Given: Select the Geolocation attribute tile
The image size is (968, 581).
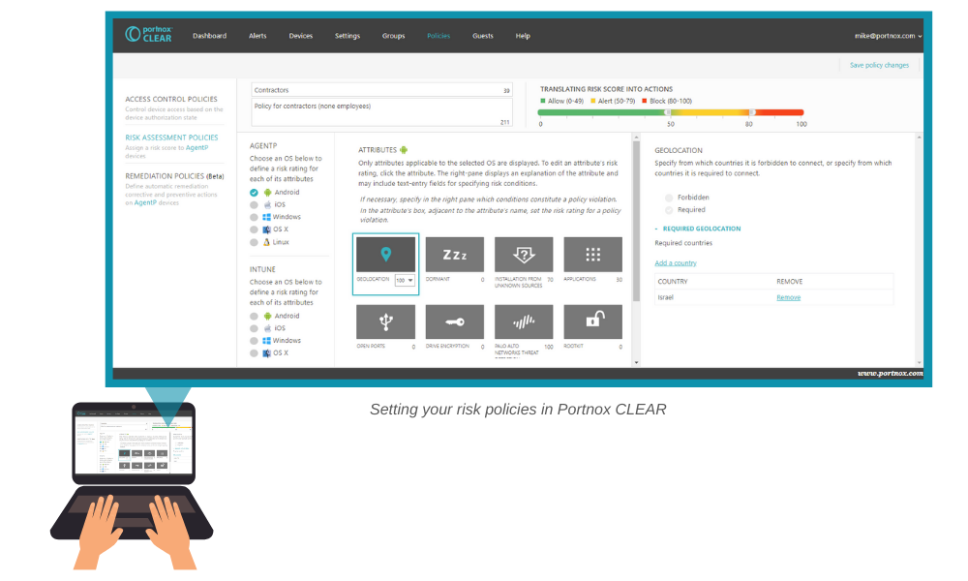Looking at the screenshot, I should [386, 255].
